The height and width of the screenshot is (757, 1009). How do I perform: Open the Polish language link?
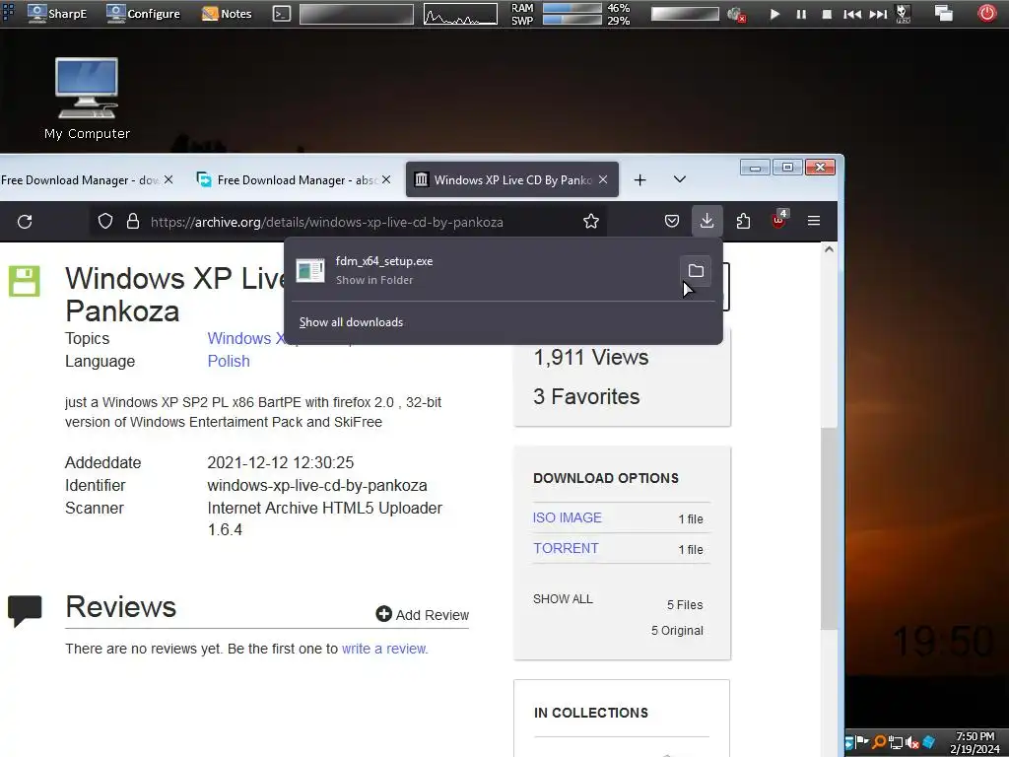229,361
